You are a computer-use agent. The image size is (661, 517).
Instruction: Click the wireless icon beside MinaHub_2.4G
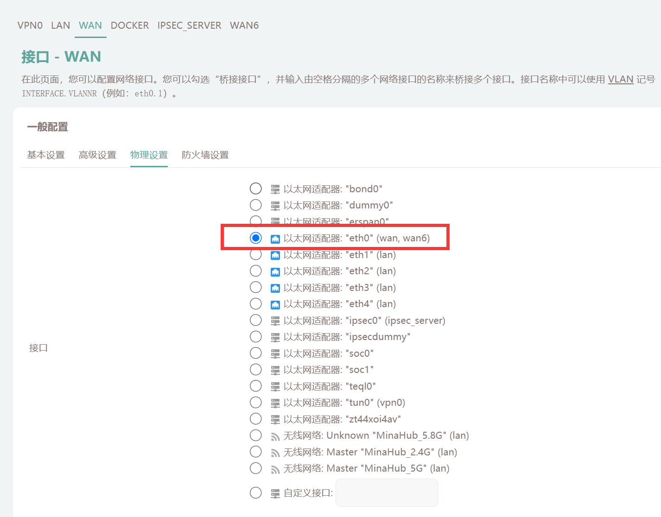pos(275,453)
